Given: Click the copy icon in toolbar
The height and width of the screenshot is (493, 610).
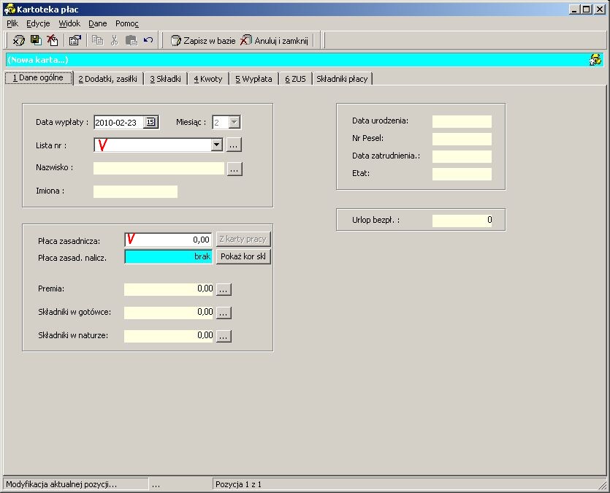Looking at the screenshot, I should (x=97, y=40).
